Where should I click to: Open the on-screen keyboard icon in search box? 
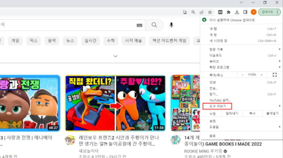pos(140,25)
